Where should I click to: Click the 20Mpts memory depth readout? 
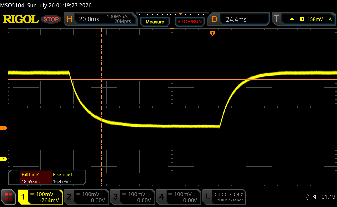[x=122, y=21]
